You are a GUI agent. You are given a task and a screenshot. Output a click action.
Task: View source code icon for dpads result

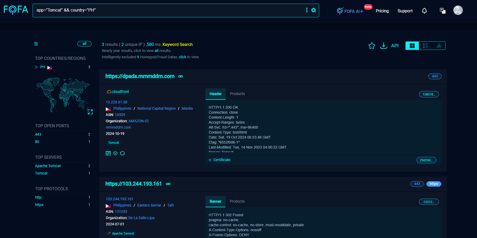108,153
